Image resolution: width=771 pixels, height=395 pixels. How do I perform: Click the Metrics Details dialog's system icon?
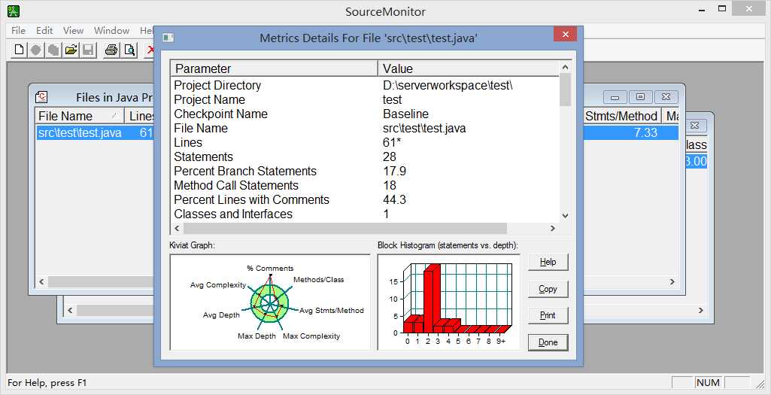point(168,38)
